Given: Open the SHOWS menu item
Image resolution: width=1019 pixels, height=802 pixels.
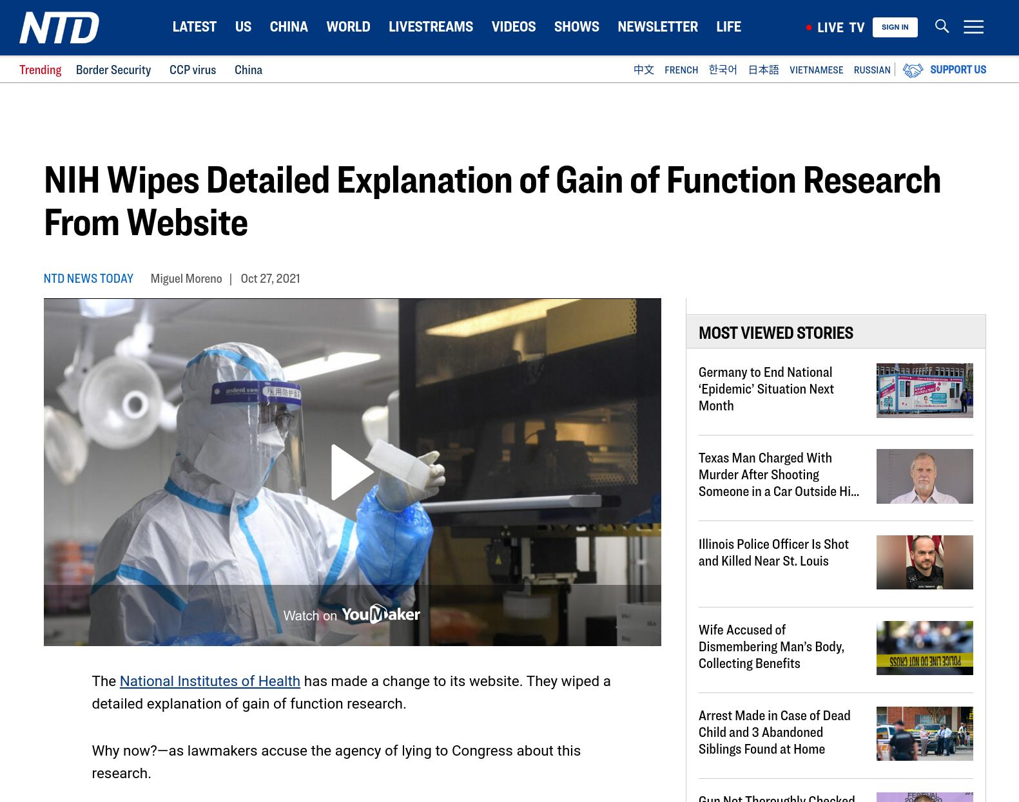Looking at the screenshot, I should pyautogui.click(x=577, y=26).
